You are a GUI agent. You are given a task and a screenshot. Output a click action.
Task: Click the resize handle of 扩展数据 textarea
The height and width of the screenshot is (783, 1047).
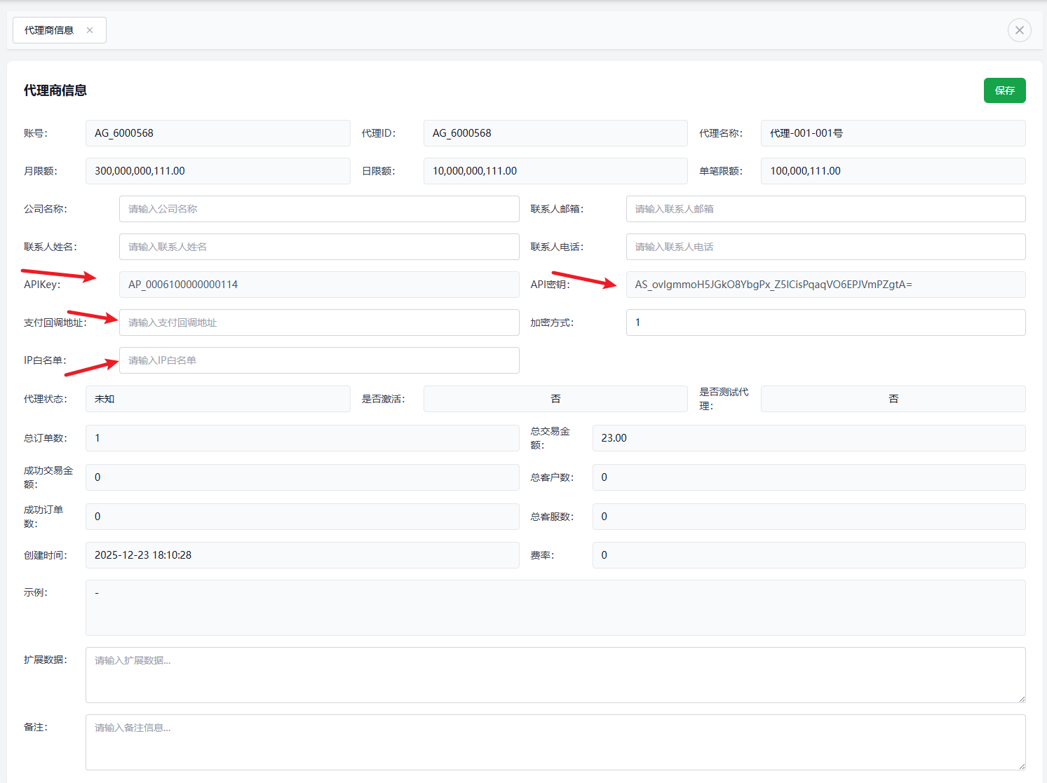(1022, 699)
